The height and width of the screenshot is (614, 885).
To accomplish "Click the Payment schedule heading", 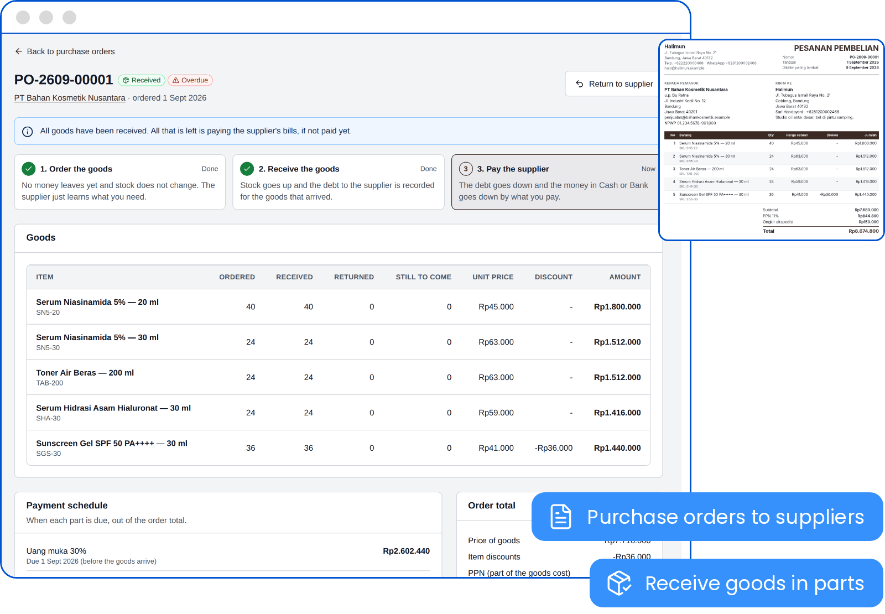I will 67,506.
